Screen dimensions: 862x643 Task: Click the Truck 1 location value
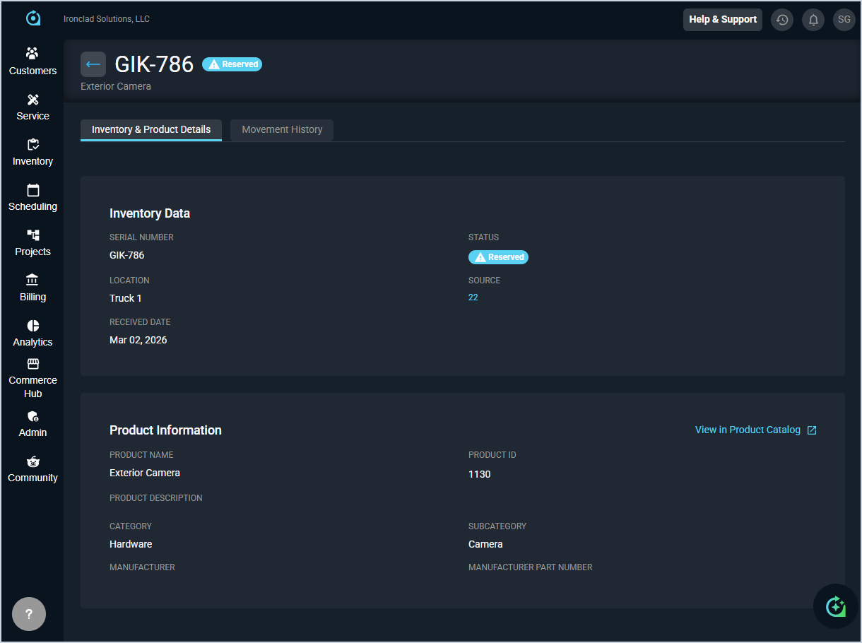(126, 298)
